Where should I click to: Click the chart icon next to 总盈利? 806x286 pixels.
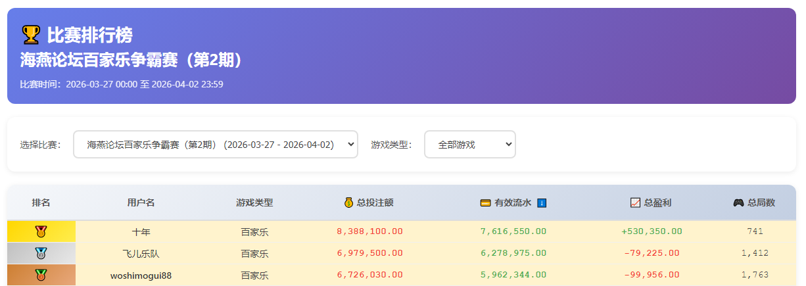635,203
